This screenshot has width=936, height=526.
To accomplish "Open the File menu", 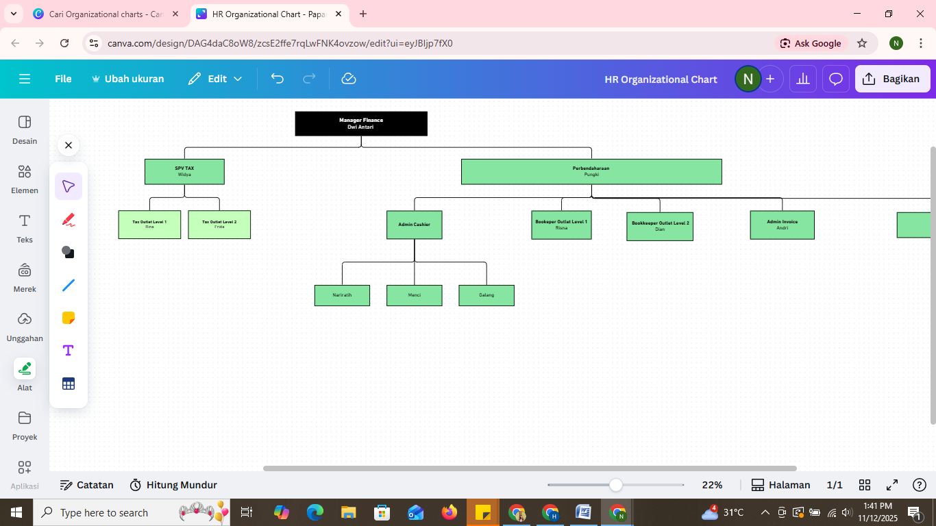I will click(x=63, y=79).
